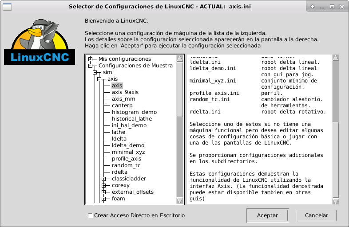
Task: Expand the external_offsets folder
Action: click(104, 192)
